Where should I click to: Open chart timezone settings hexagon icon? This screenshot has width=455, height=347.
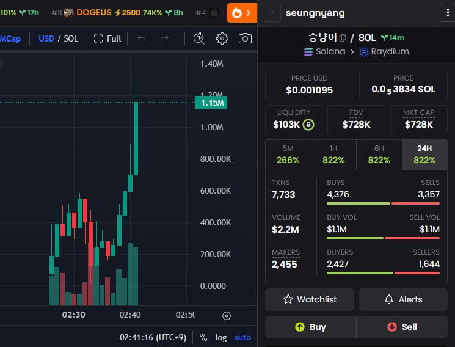coord(227,316)
